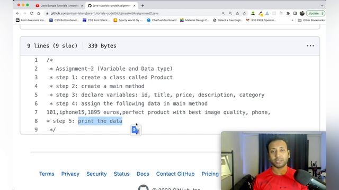Click the webcam video overlay
The image size is (339, 190).
point(273,160)
